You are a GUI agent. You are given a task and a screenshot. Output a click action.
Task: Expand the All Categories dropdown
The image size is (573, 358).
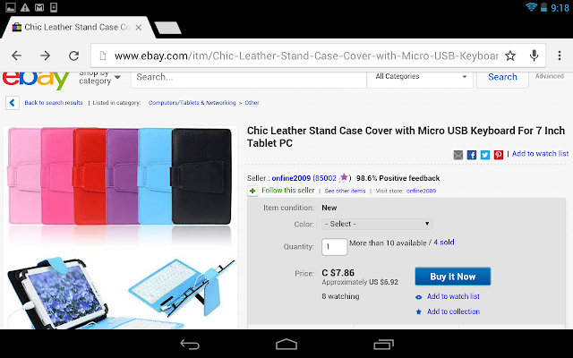coord(420,77)
